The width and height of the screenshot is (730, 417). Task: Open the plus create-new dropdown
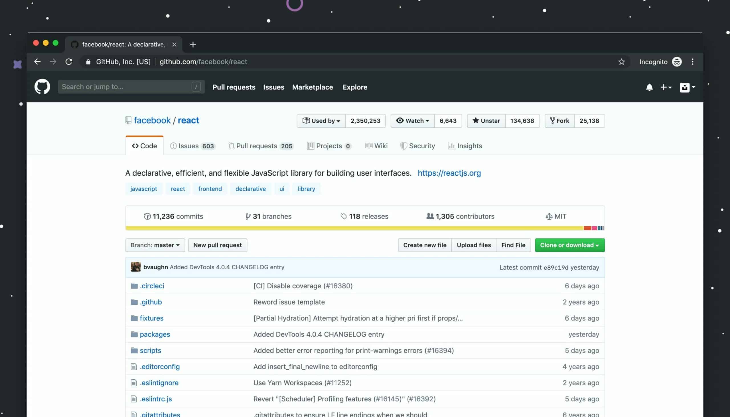coord(666,87)
